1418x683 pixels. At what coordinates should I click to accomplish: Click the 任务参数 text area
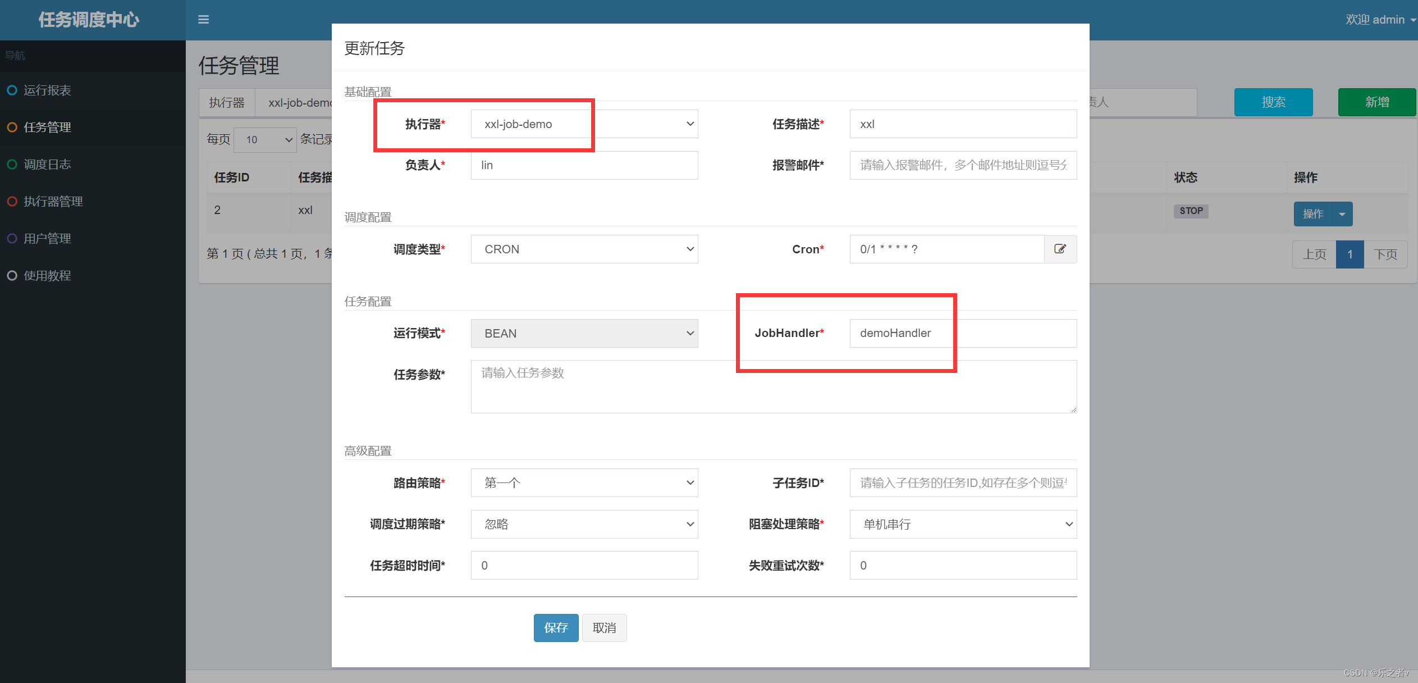[774, 386]
